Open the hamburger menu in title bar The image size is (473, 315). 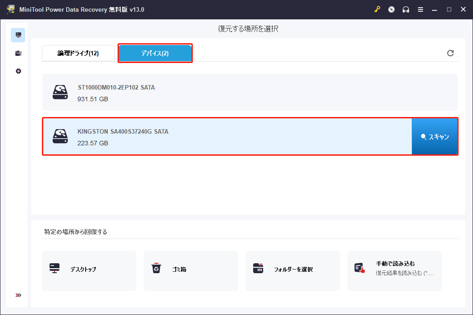[420, 9]
